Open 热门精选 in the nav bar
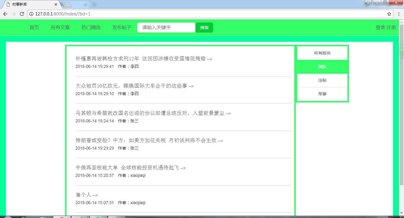 coord(91,28)
